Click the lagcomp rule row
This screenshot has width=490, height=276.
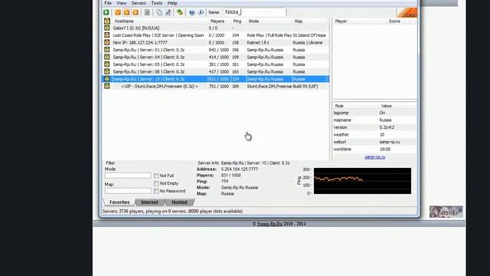coord(374,113)
